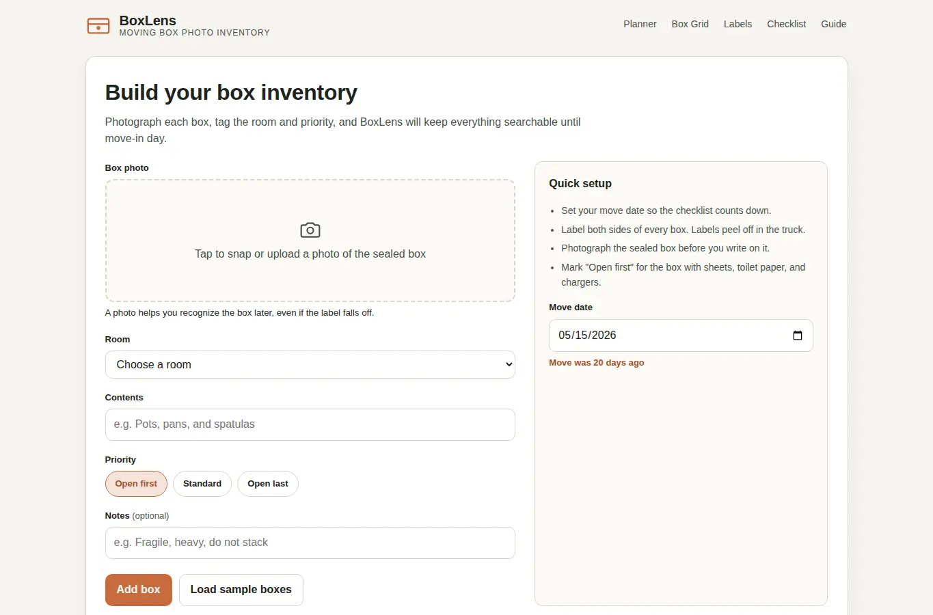933x615 pixels.
Task: Click the "A photo helps you recognize" hint text
Action: tap(239, 313)
